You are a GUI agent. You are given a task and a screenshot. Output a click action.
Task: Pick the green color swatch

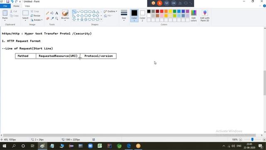175,11
